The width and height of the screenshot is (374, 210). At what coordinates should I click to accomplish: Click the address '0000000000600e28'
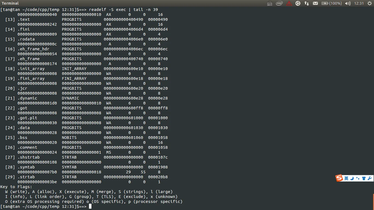(123, 98)
